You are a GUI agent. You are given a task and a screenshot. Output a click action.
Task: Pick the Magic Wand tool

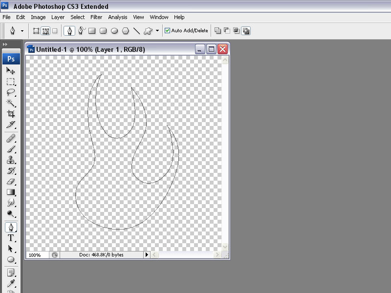[10, 103]
